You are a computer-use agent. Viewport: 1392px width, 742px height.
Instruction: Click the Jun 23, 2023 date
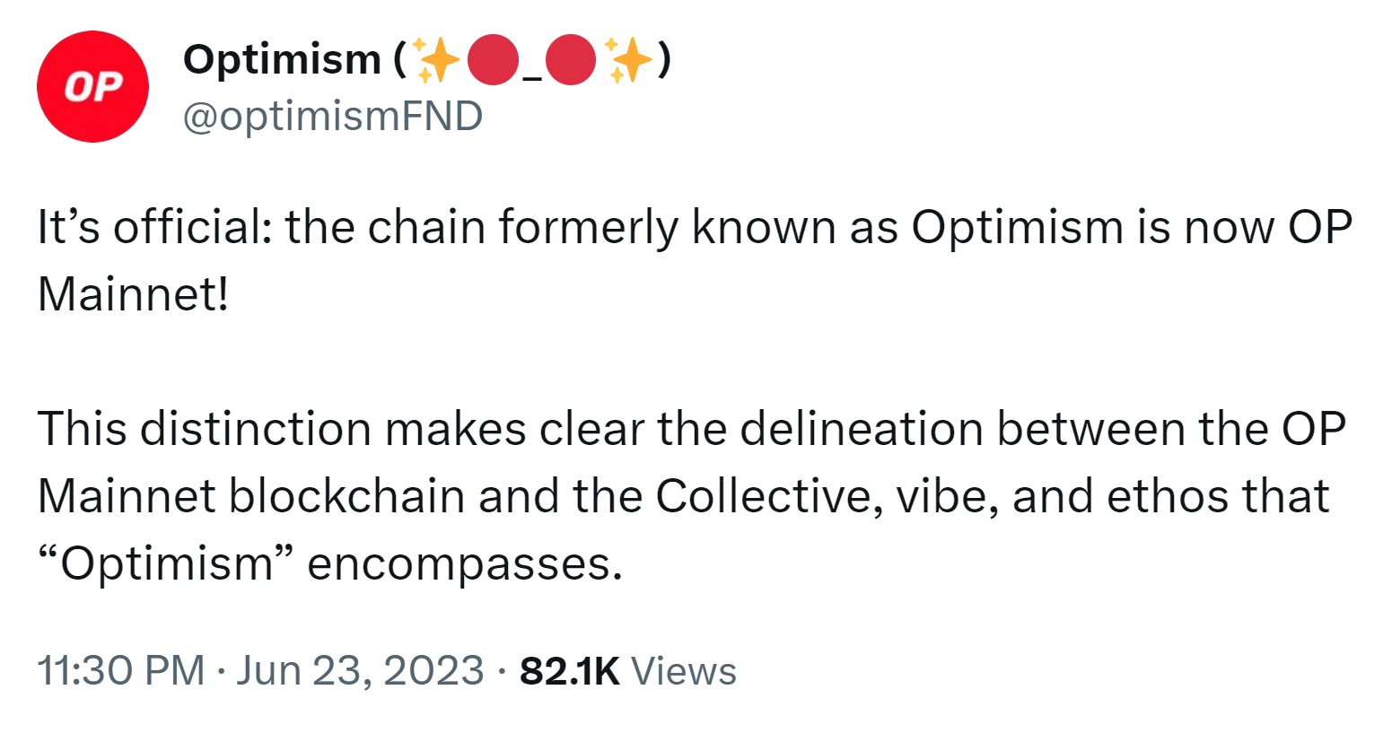click(x=360, y=671)
